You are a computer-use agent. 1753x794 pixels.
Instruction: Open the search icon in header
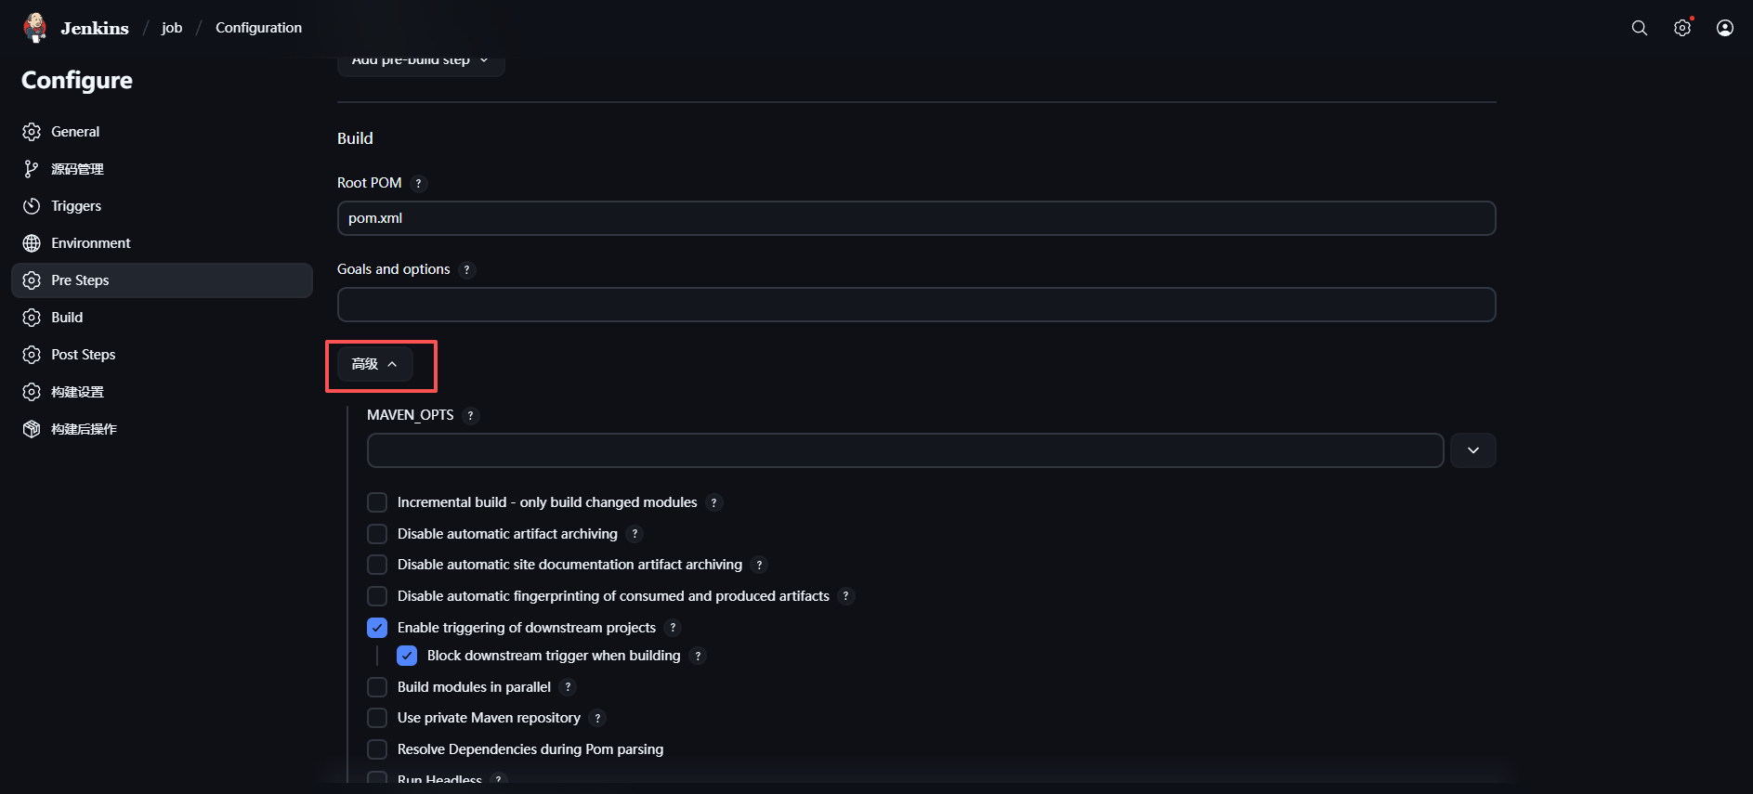1640,28
